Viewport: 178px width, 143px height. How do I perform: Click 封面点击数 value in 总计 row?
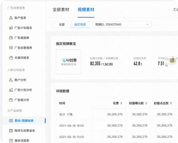(164, 115)
